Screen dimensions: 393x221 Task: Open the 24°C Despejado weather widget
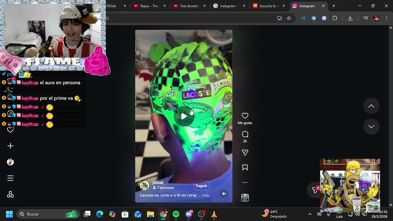pos(275,214)
